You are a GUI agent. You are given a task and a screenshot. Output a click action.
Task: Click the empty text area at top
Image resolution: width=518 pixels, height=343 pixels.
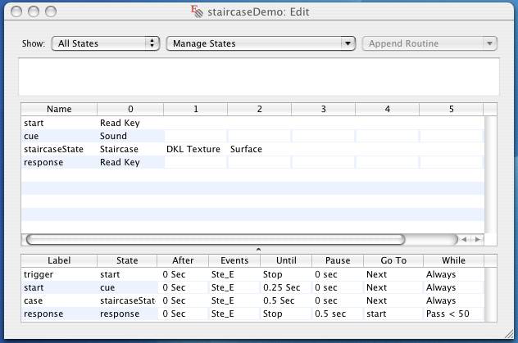258,78
